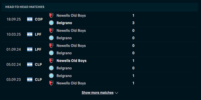Expand list with Show more matches chevron
This screenshot has height=100, width=201.
117,93
